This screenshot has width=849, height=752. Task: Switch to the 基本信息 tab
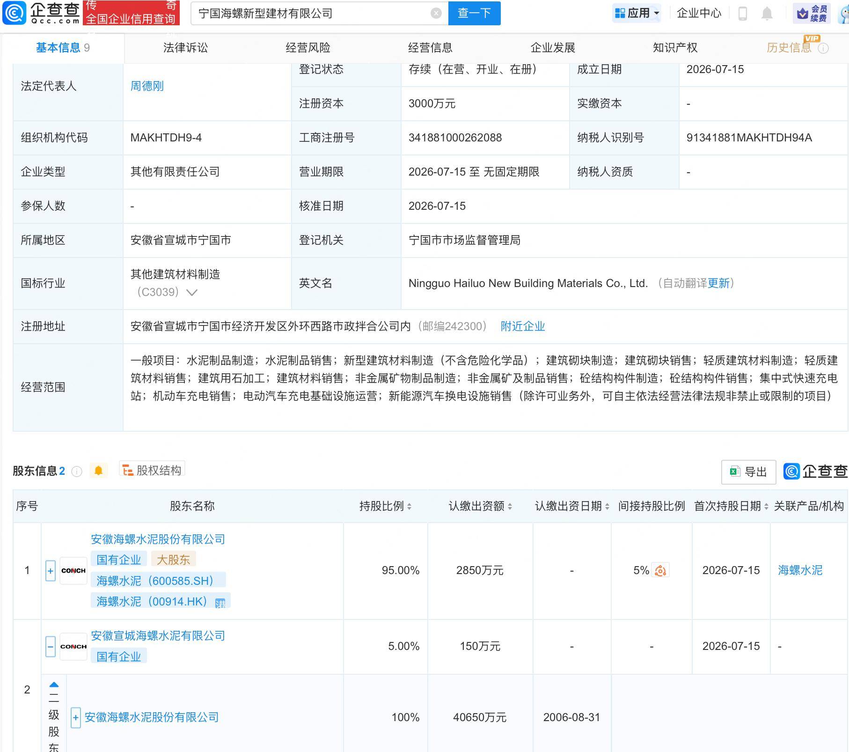pyautogui.click(x=63, y=48)
